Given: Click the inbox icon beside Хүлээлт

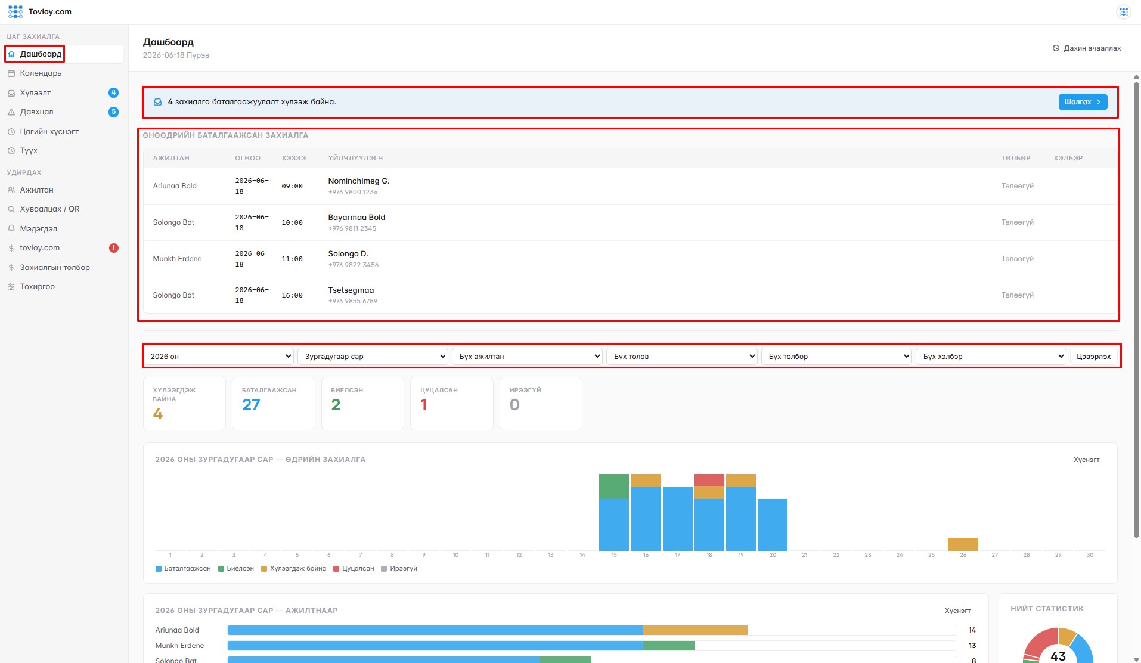Looking at the screenshot, I should [11, 93].
